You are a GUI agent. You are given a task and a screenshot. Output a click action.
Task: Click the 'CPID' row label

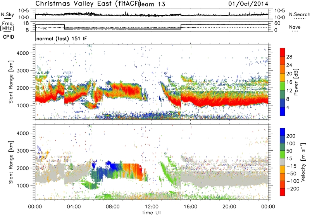click(x=9, y=37)
